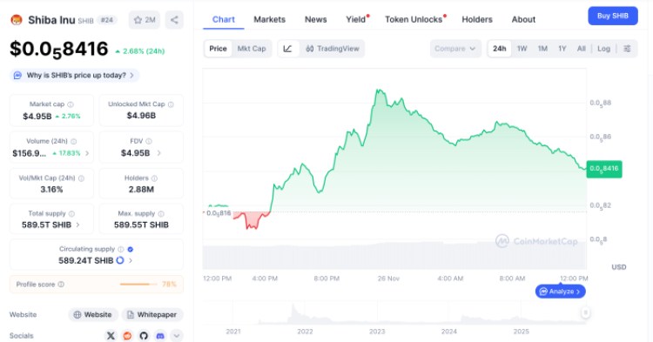
Task: Click Vol/Mkt Cap info icon
Action: (81, 178)
